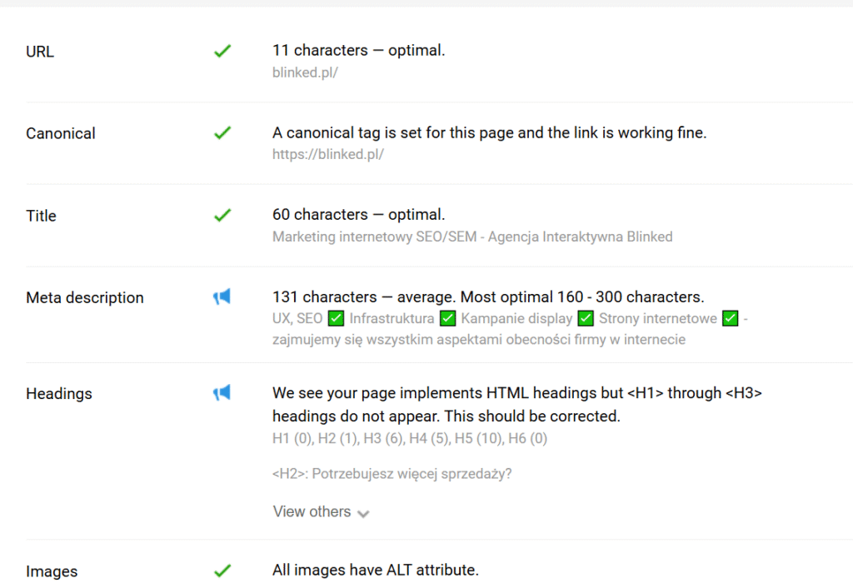Click the megaphone icon beside Headings
Screen dimensions: 853x588
[x=222, y=392]
